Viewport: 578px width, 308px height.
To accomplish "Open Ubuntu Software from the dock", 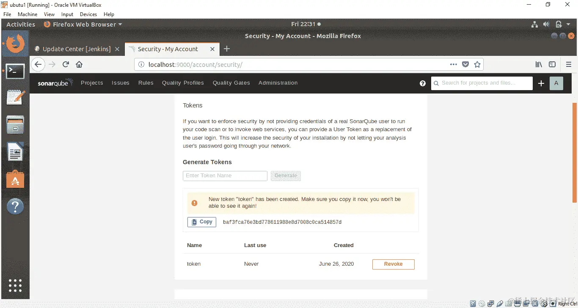I will point(15,179).
